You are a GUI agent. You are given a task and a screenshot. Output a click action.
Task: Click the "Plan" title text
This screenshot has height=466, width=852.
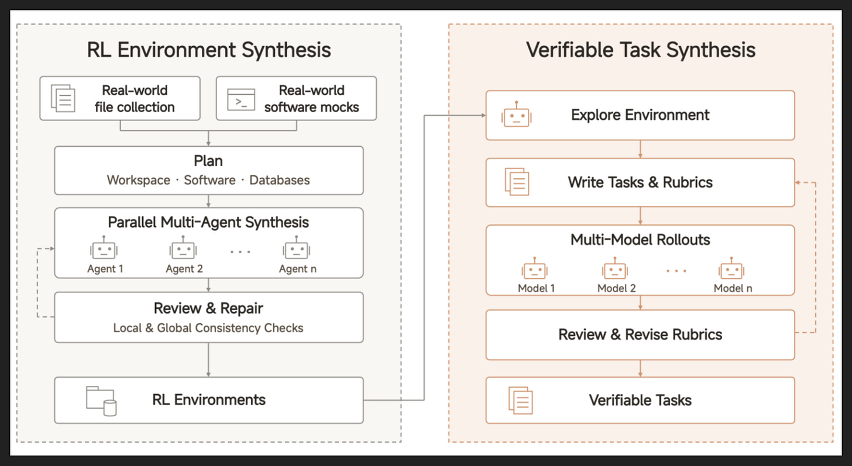click(x=208, y=161)
